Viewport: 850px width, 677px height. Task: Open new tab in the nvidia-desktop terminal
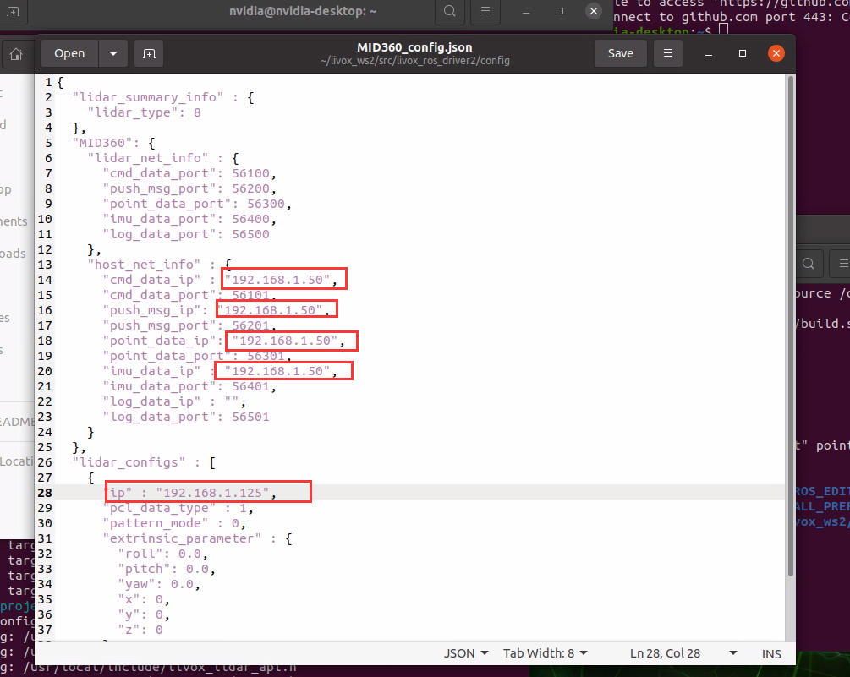pos(13,11)
